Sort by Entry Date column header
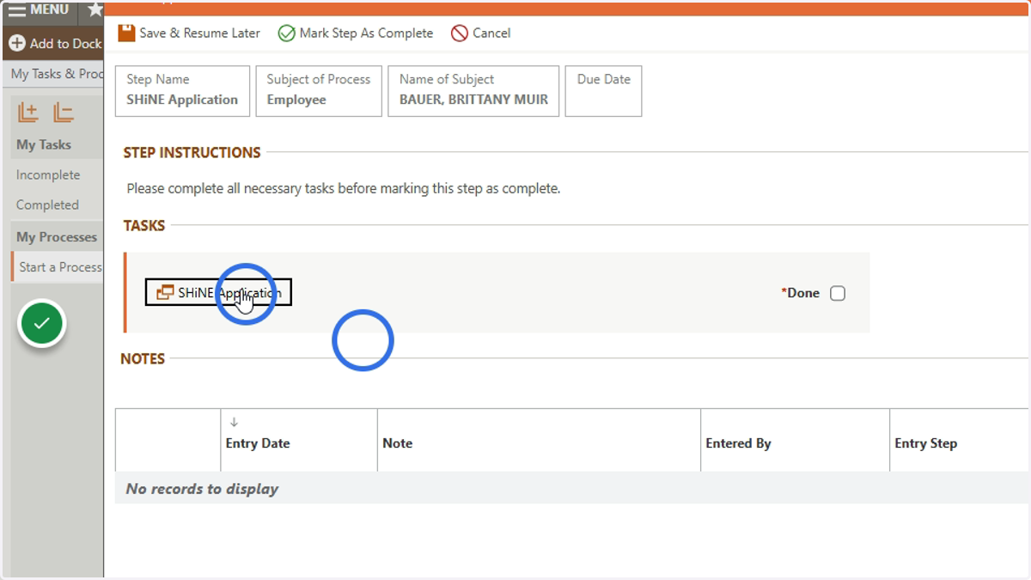Viewport: 1031px width, 580px height. click(x=258, y=443)
